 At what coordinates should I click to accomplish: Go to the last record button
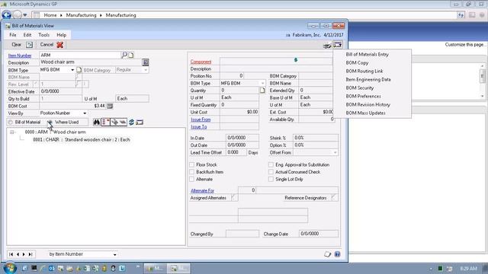[x=30, y=254]
